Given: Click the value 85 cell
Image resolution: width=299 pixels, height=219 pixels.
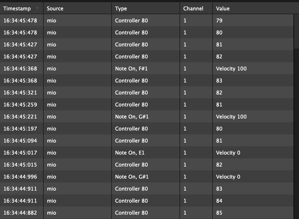Looking at the screenshot, I should 219,213.
